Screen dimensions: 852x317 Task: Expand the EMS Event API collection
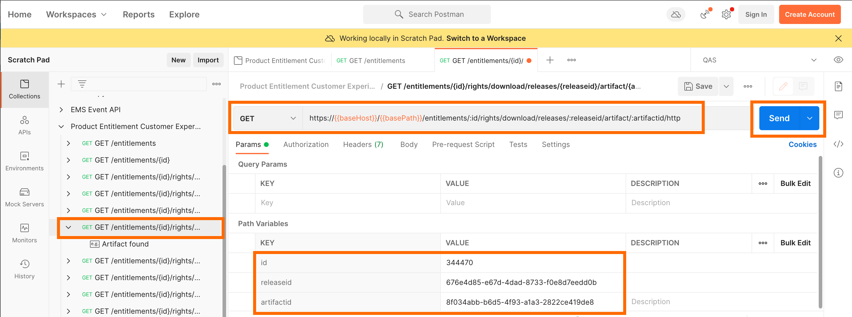pos(61,110)
